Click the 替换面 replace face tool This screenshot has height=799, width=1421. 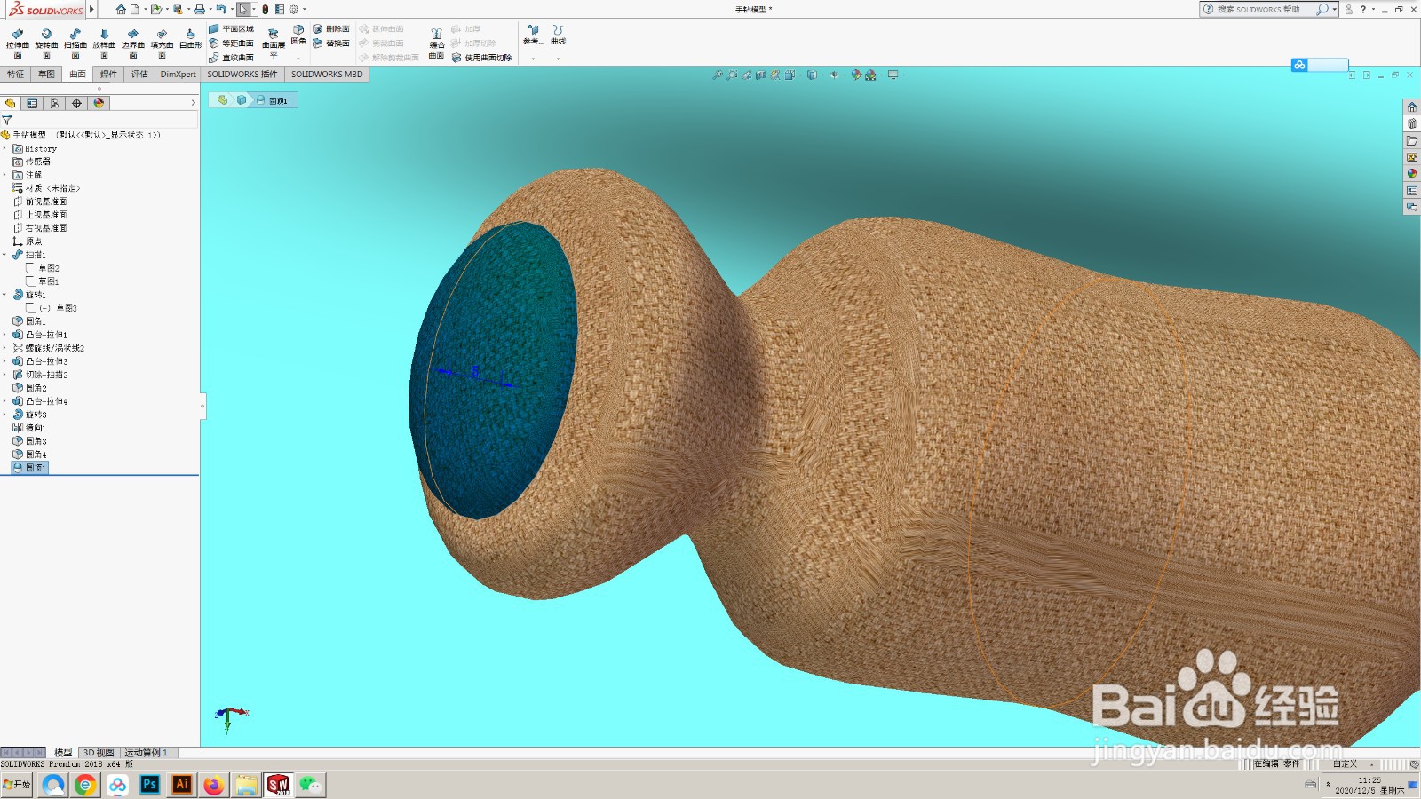(330, 44)
